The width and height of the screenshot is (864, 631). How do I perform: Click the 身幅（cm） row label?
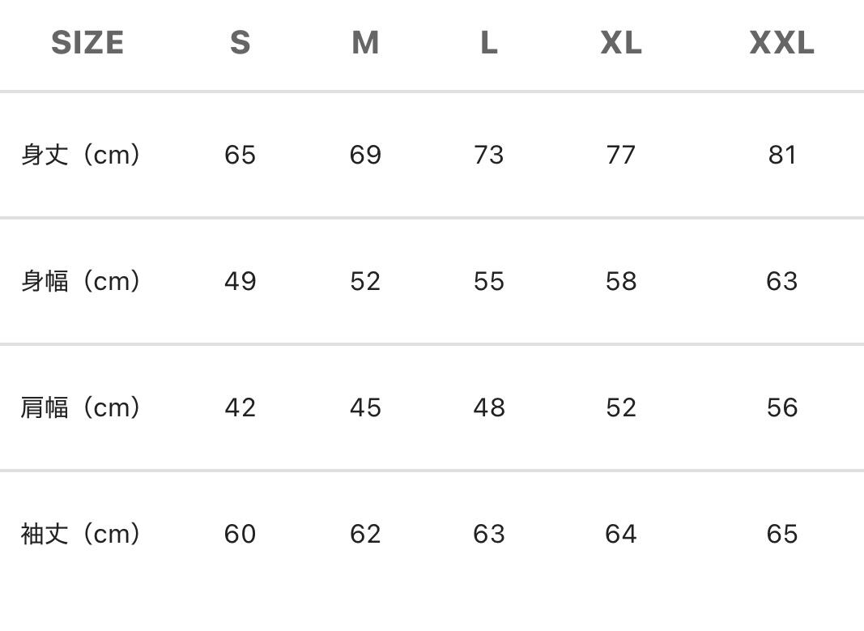tap(81, 281)
